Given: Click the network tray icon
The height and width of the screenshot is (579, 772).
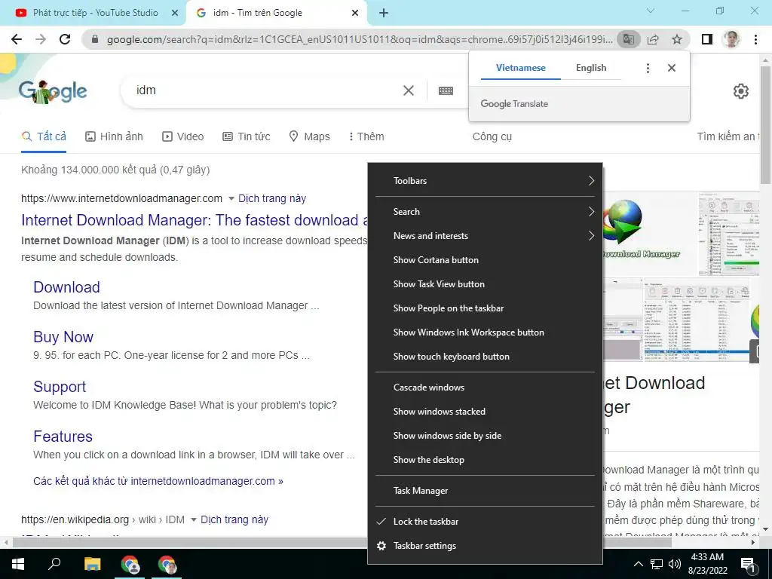Looking at the screenshot, I should (x=657, y=564).
